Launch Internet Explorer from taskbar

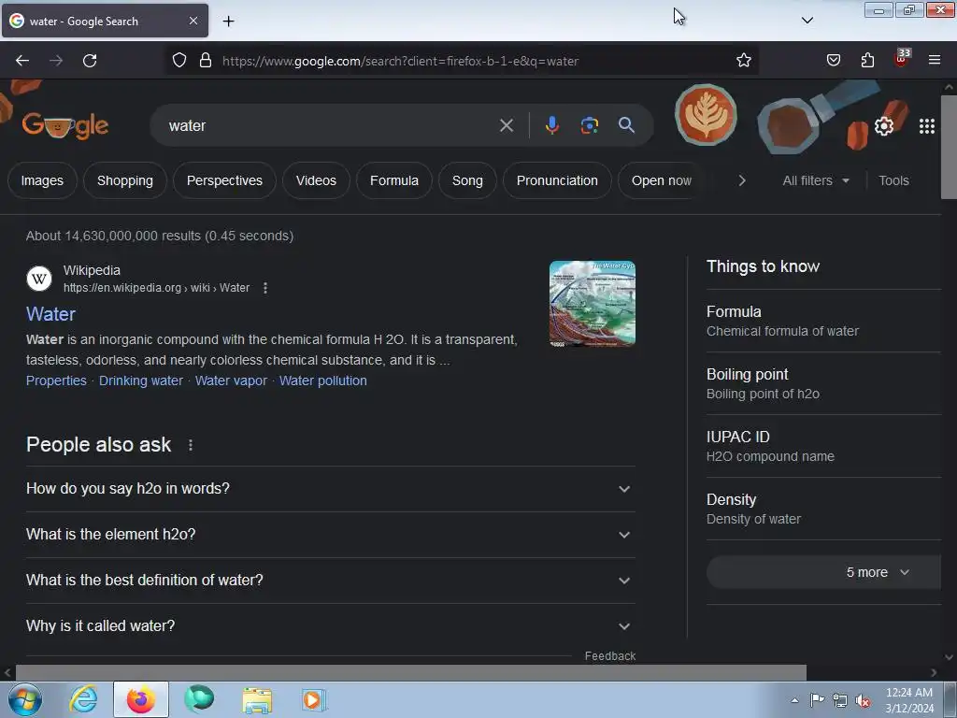83,699
